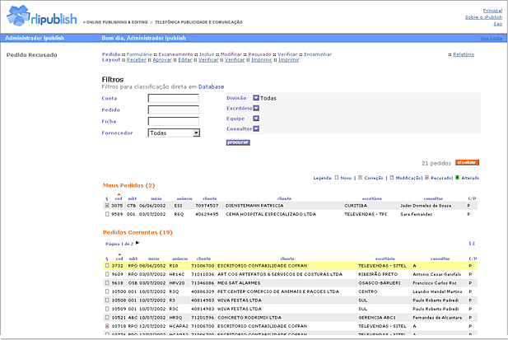
Task: Click status icon of order 9609
Action: [x=107, y=274]
